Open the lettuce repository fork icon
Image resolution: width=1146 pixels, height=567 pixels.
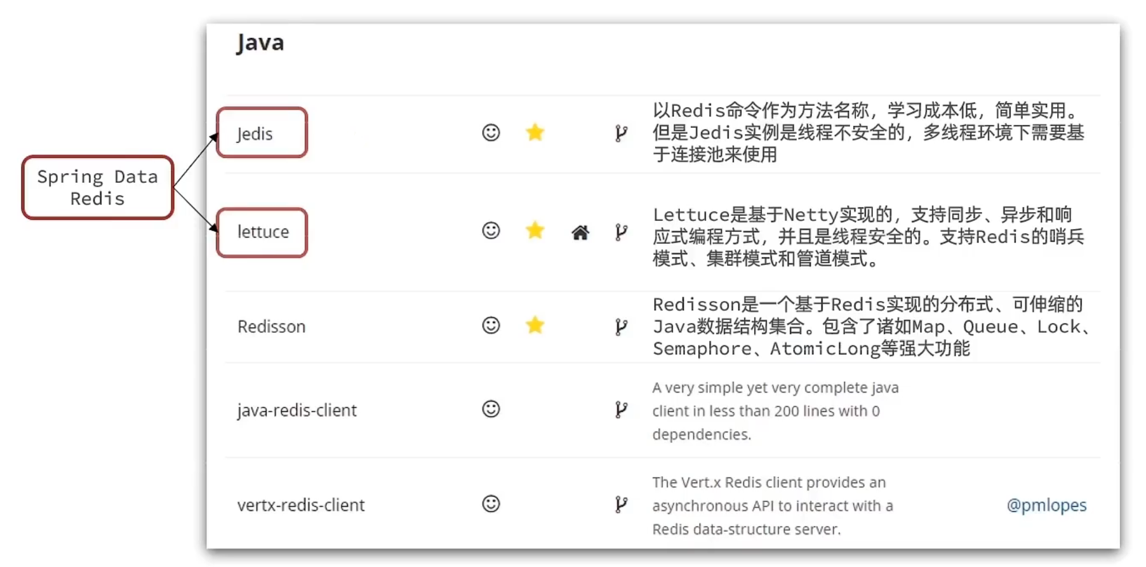coord(621,232)
